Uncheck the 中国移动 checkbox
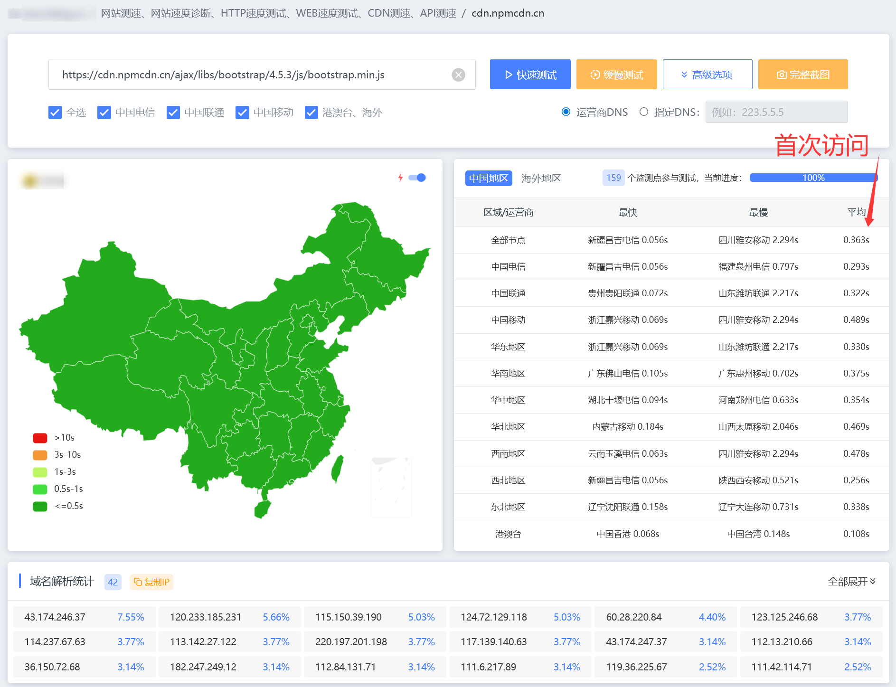 point(243,113)
